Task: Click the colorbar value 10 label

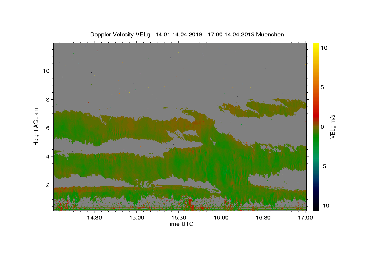Action: click(324, 48)
